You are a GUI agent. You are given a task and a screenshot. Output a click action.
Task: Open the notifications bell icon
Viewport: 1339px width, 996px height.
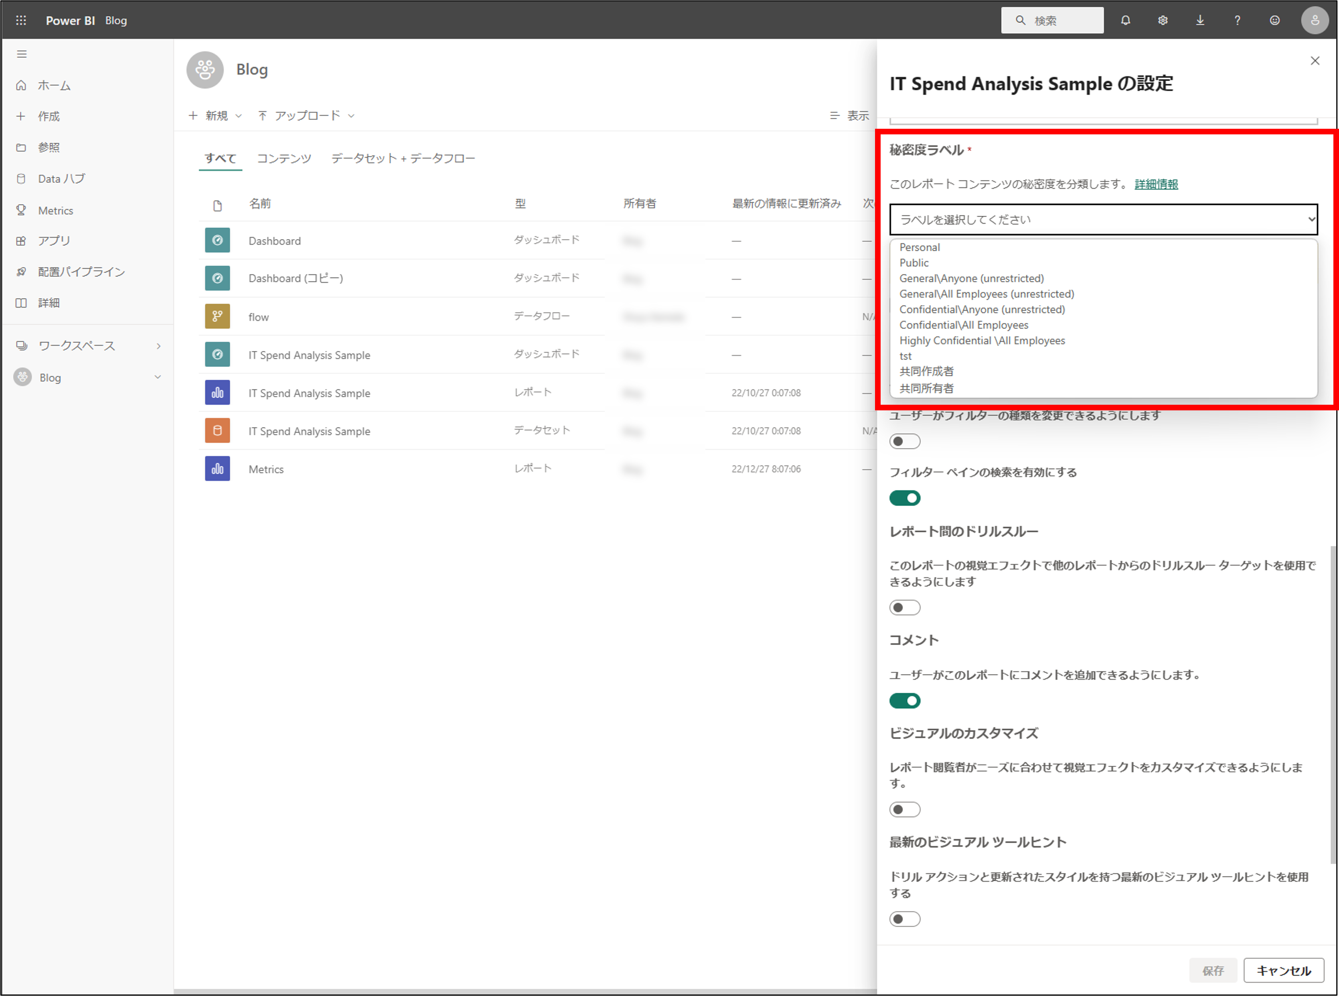(x=1125, y=20)
